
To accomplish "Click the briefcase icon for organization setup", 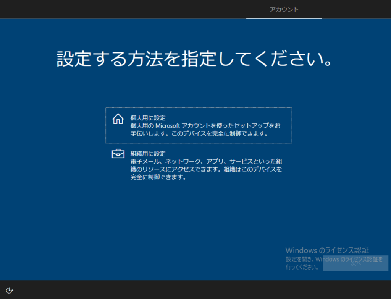I will (x=118, y=154).
